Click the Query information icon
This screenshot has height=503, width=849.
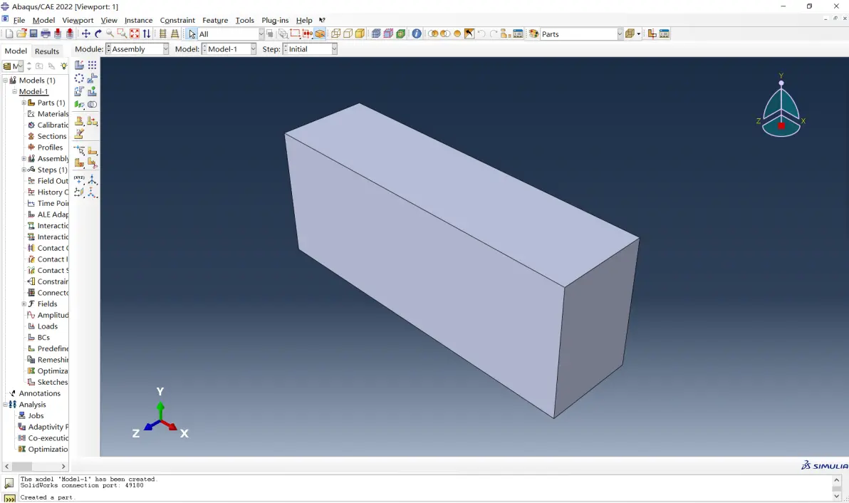pos(417,33)
